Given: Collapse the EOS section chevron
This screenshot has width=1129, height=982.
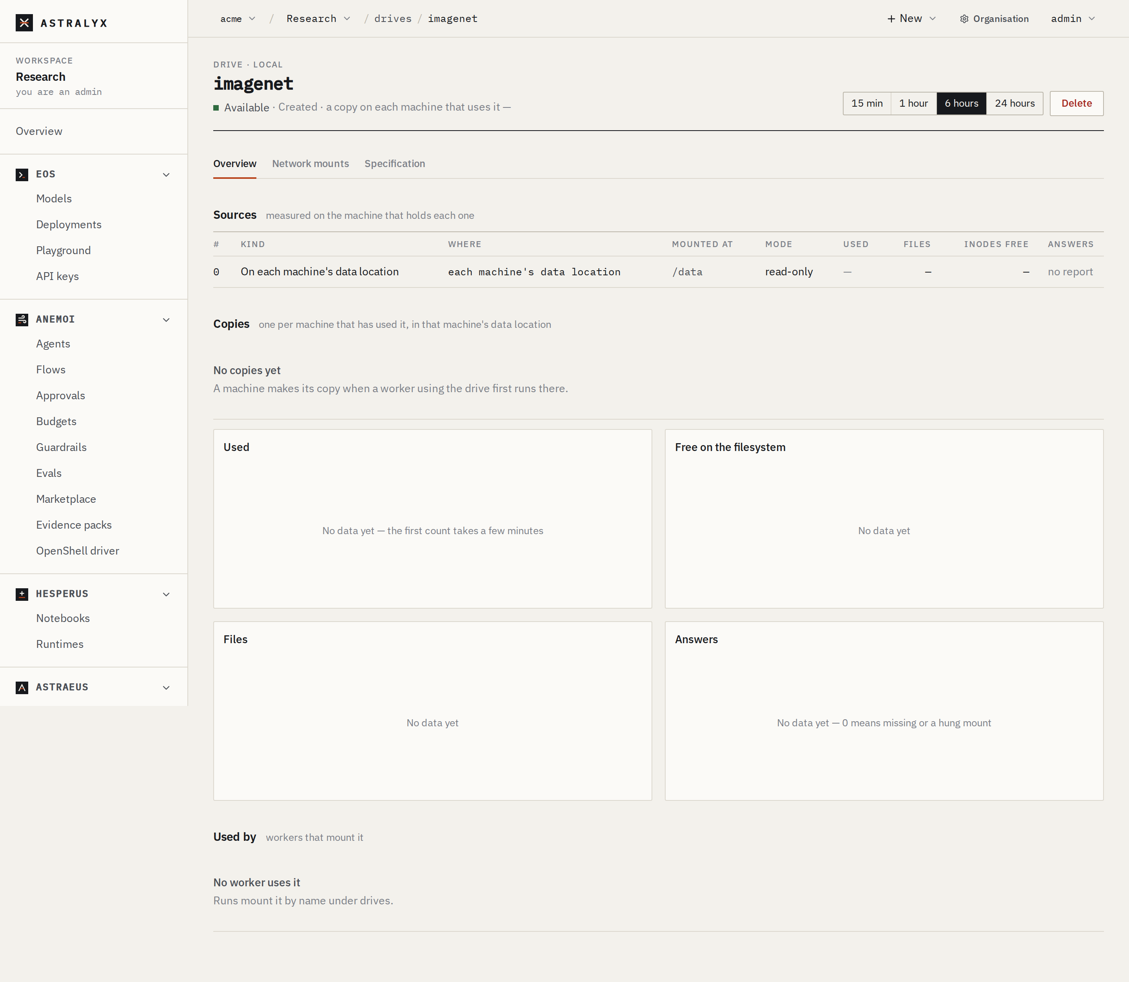Looking at the screenshot, I should click(x=167, y=175).
